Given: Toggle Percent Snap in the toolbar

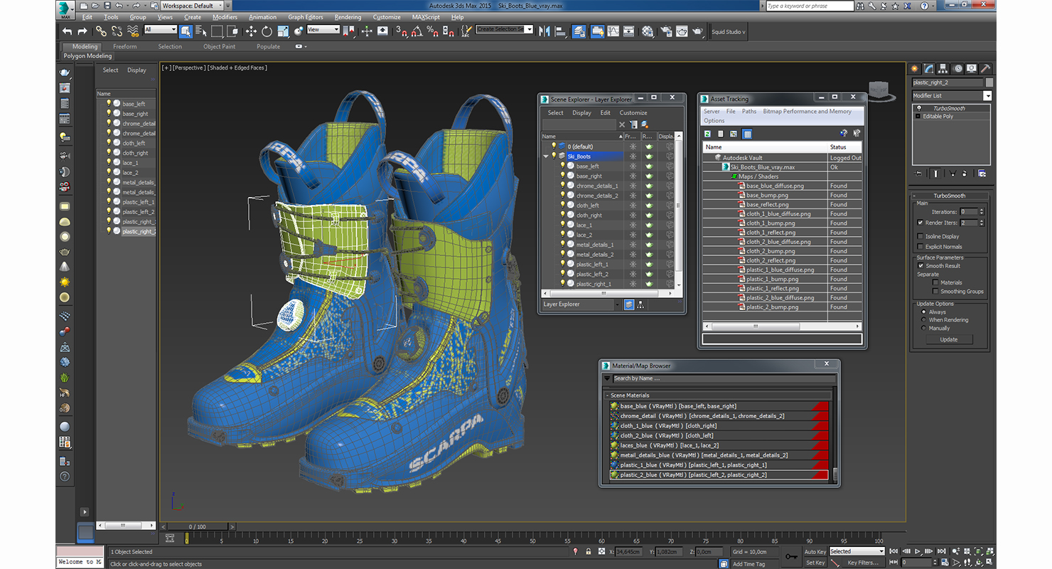Looking at the screenshot, I should coord(433,31).
